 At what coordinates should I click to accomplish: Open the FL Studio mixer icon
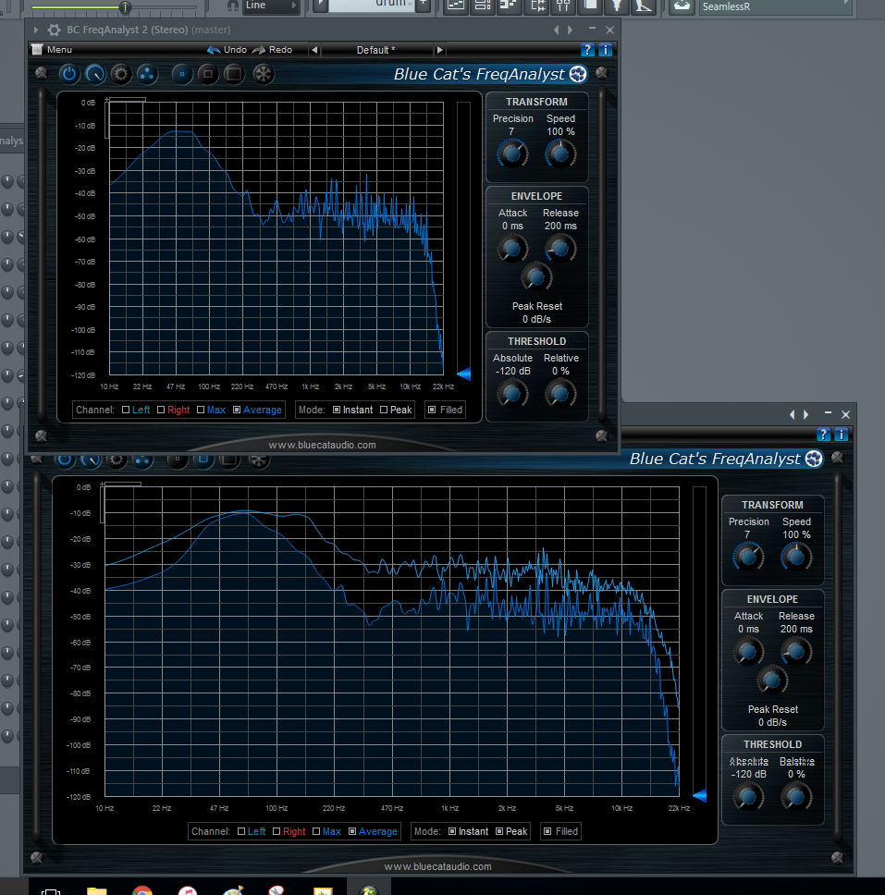[x=563, y=6]
